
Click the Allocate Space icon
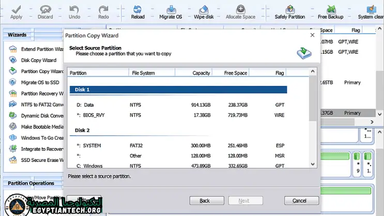tap(240, 9)
